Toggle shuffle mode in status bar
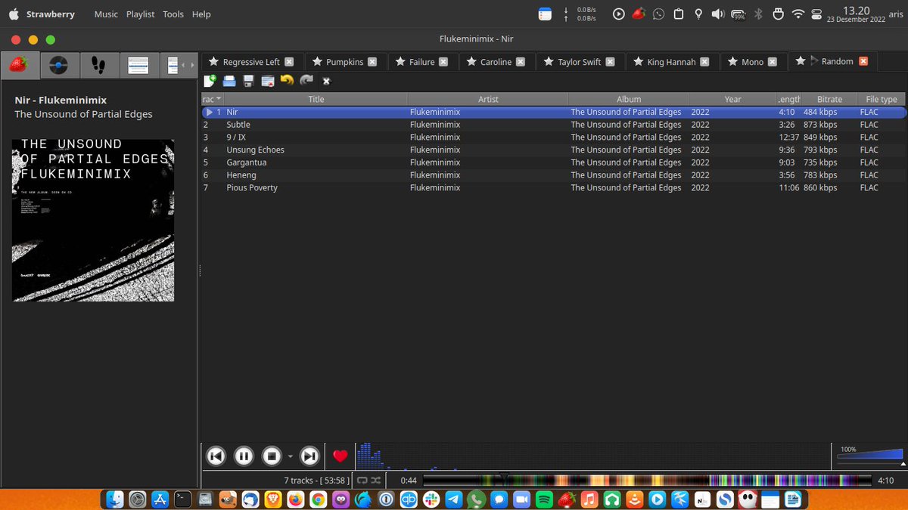 [375, 481]
